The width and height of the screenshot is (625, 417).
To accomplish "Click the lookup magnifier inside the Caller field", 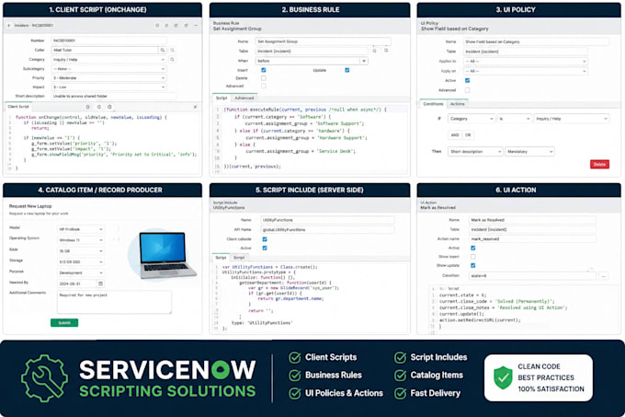I will (163, 50).
